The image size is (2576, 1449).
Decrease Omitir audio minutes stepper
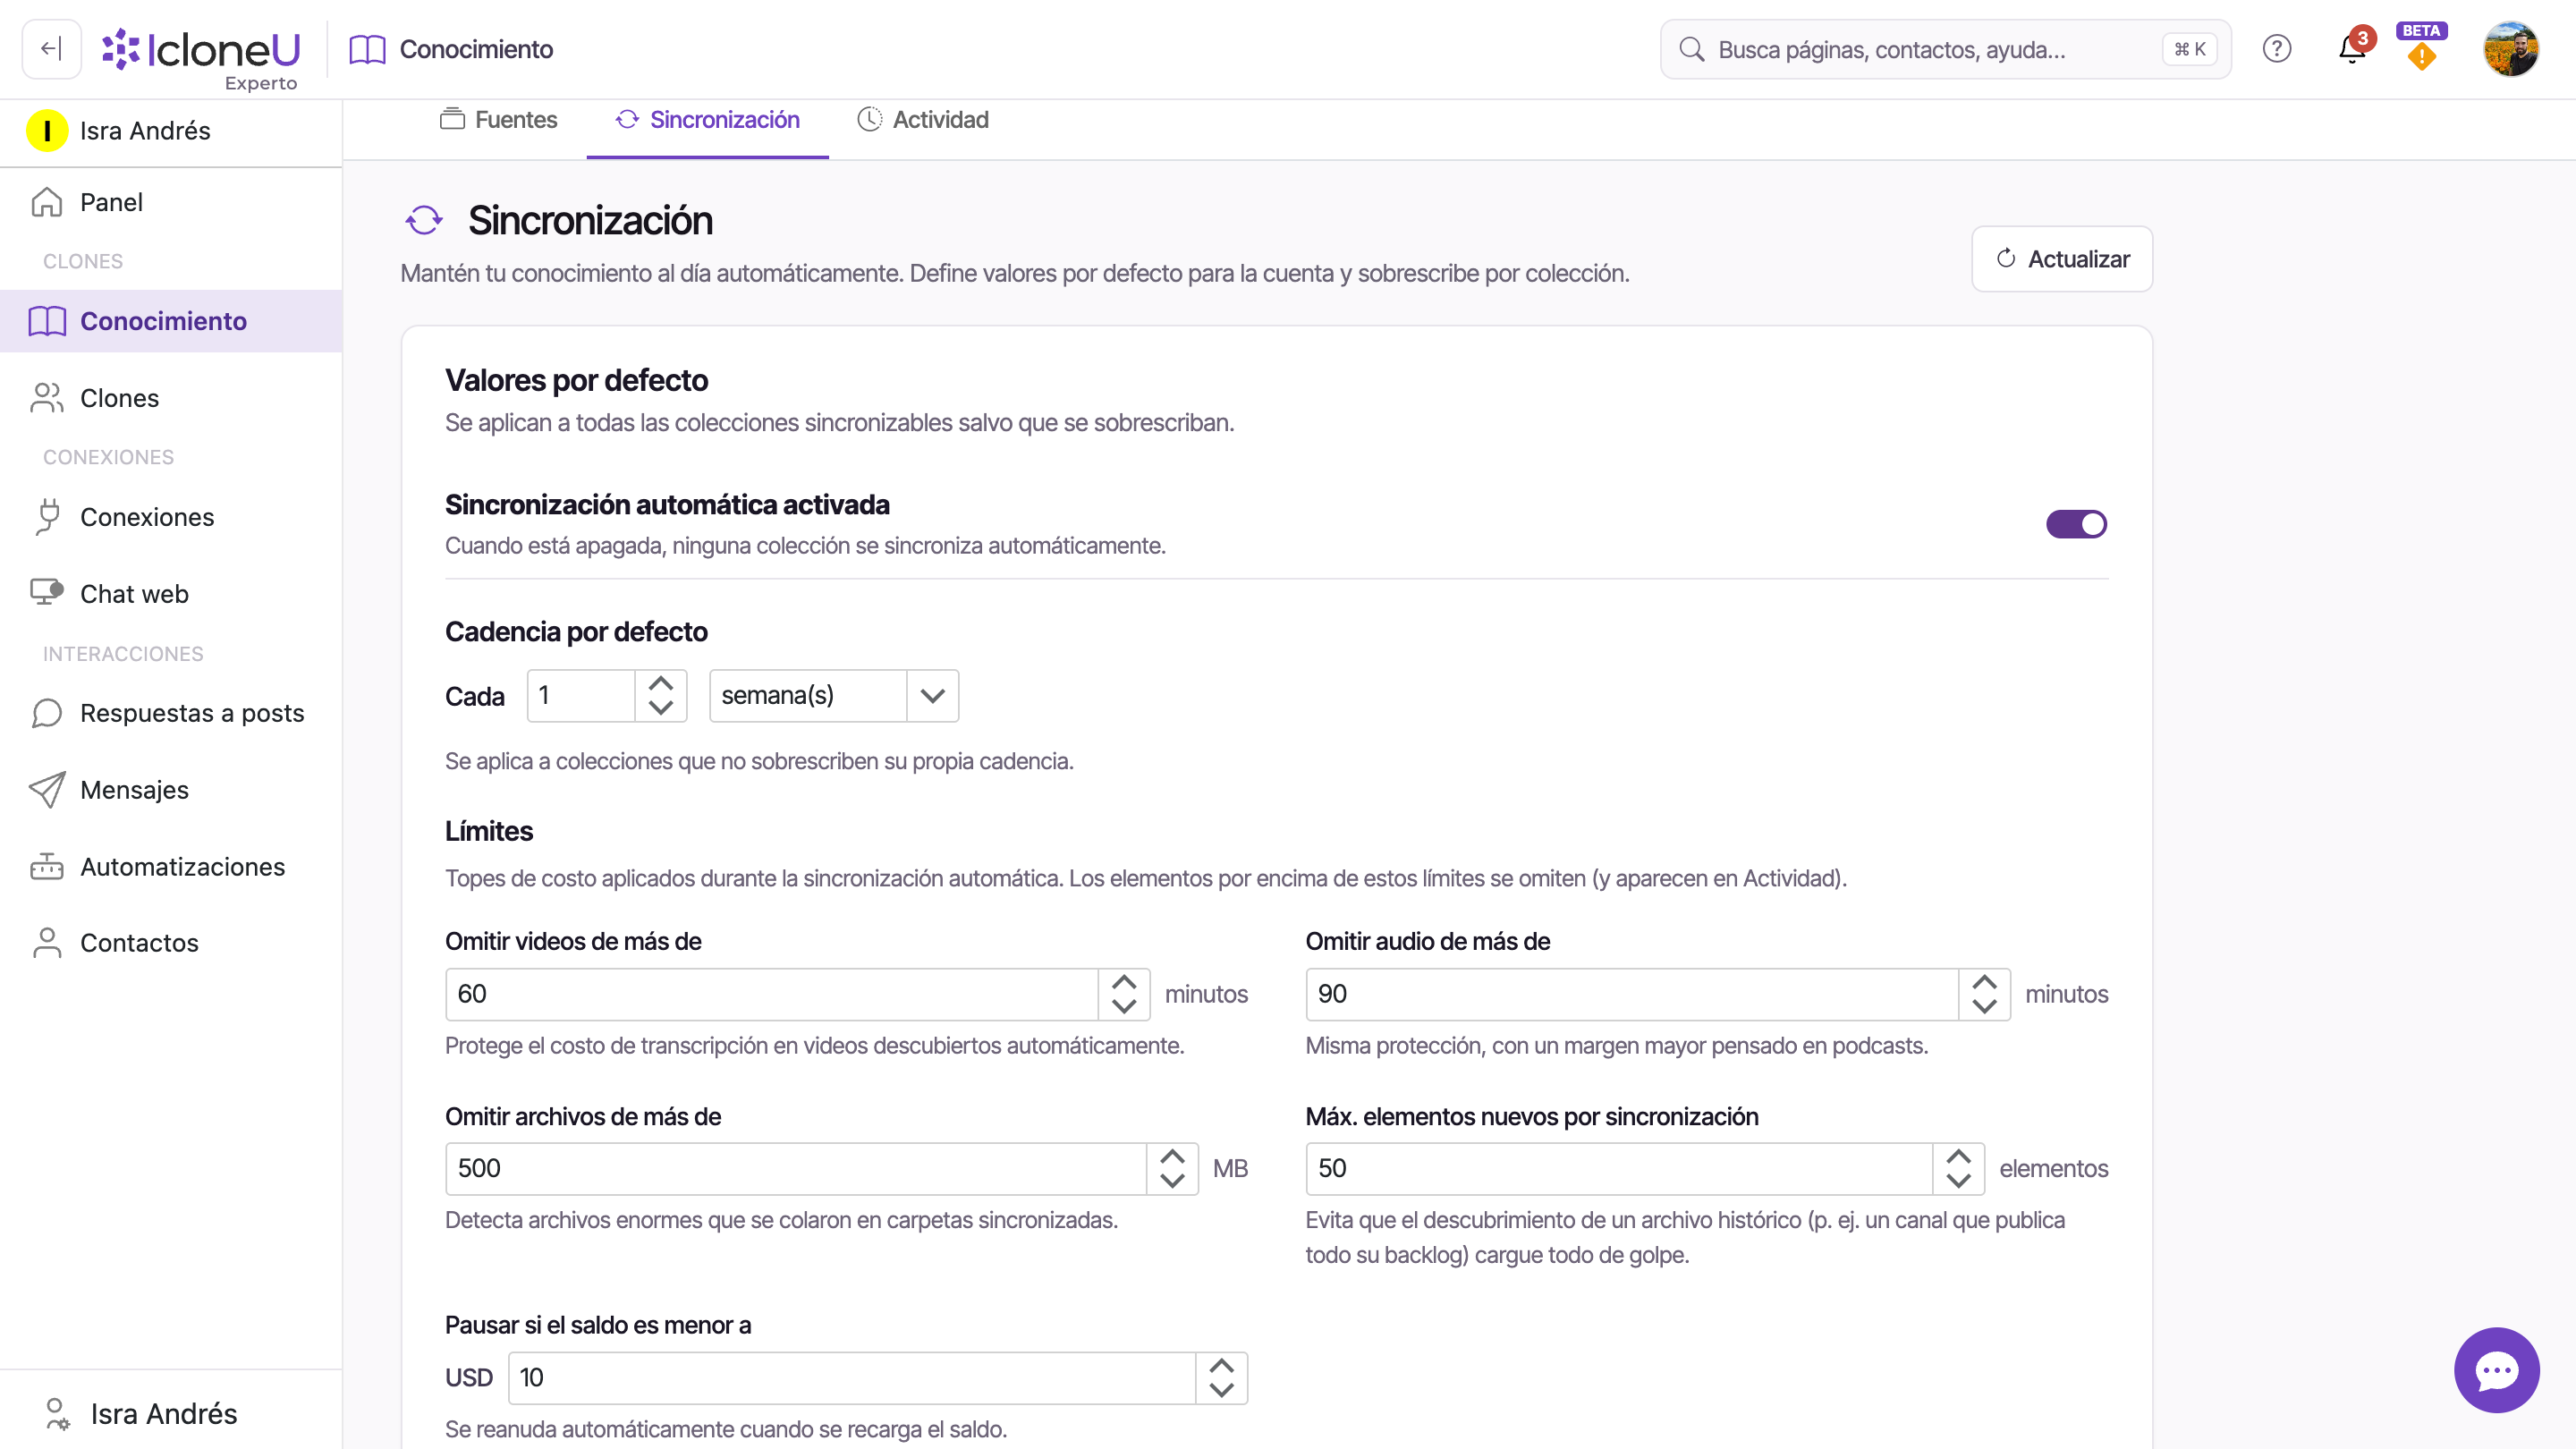[x=1984, y=1007]
